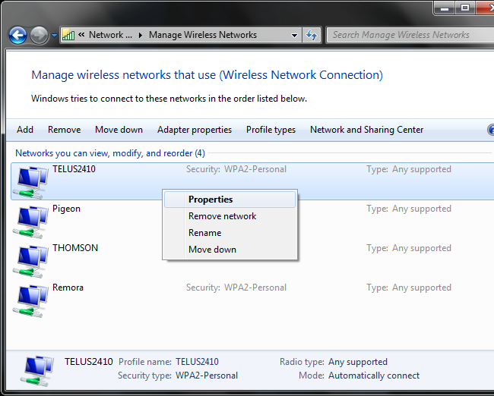The height and width of the screenshot is (396, 494).
Task: Click the 'Network ...' breadcrumb segment
Action: click(x=111, y=35)
